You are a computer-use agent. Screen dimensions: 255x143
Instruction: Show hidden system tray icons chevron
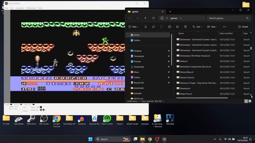[x=215, y=139]
